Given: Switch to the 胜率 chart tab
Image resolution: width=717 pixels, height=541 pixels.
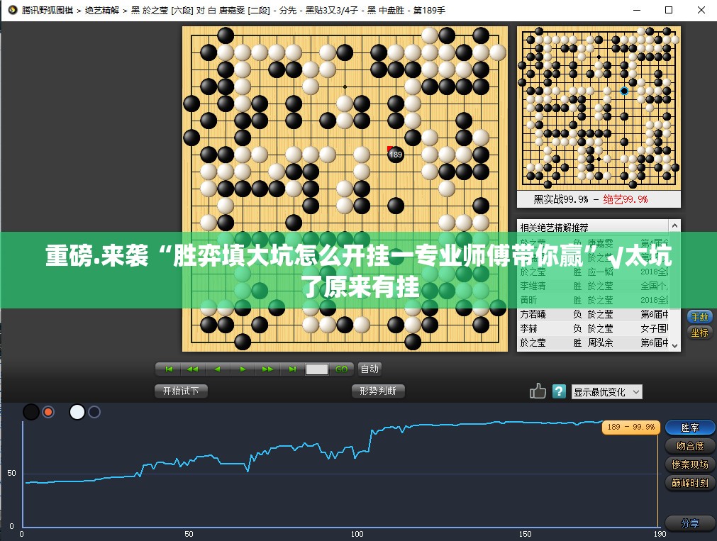Looking at the screenshot, I should (x=689, y=428).
